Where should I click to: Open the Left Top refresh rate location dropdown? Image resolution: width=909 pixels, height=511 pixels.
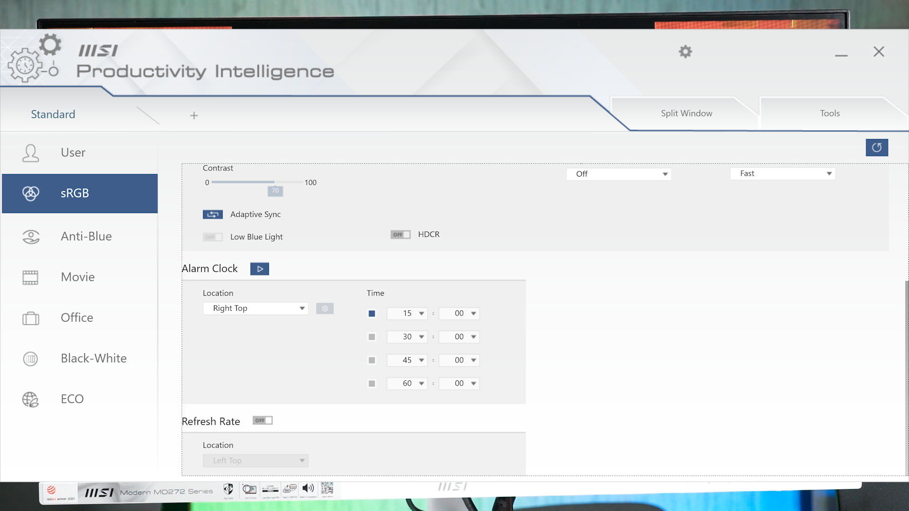pos(256,460)
